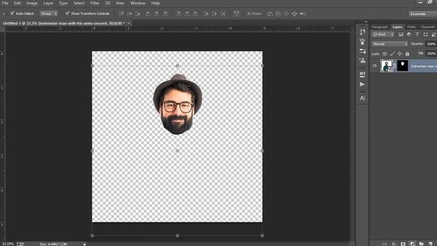
Task: Align horizontal centers icon in options bar
Action: pos(156,14)
